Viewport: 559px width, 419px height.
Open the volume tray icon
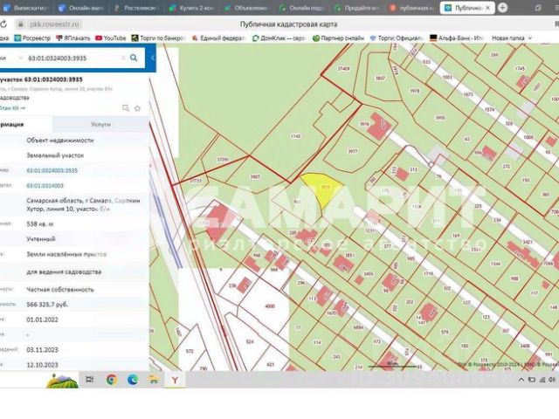551,380
